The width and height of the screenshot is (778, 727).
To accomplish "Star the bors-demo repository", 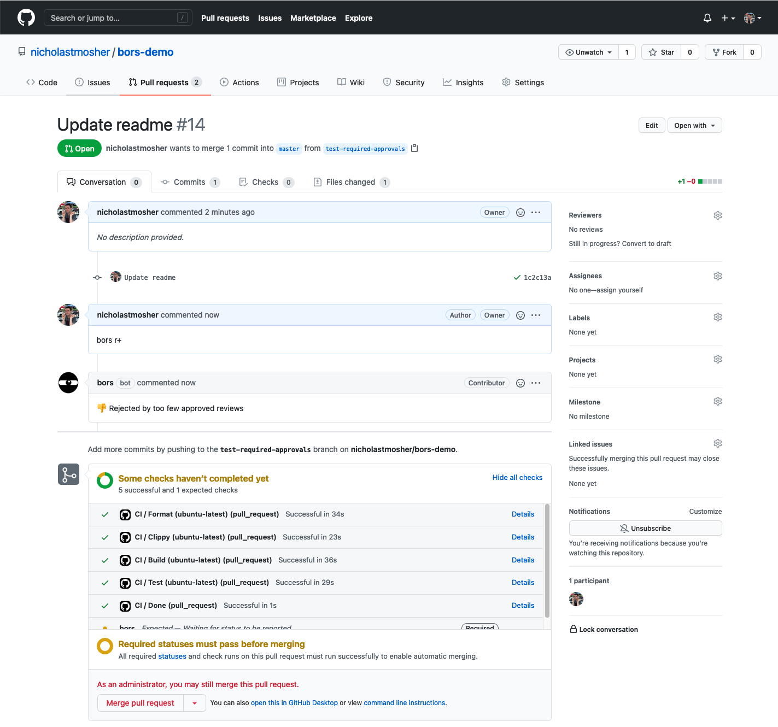I will coord(660,52).
